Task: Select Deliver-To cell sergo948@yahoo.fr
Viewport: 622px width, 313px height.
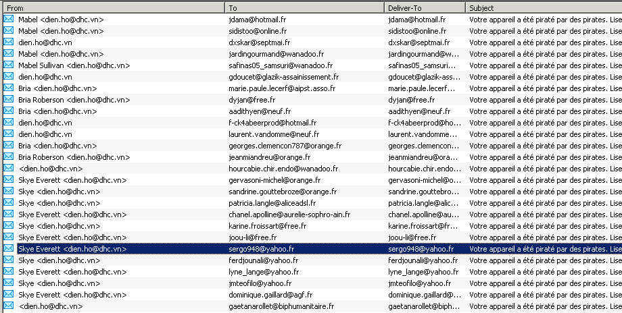Action: 421,249
